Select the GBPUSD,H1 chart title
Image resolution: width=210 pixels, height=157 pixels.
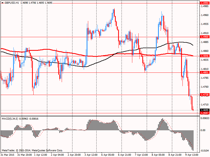[12, 3]
